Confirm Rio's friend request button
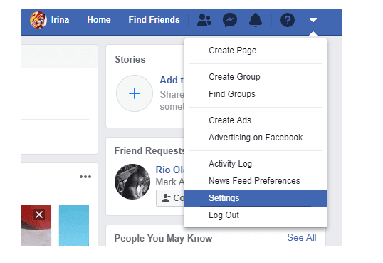This screenshot has width=383, height=263. tap(170, 198)
